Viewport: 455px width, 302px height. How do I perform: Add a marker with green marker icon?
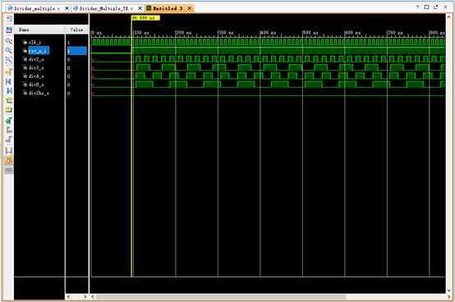(x=9, y=121)
